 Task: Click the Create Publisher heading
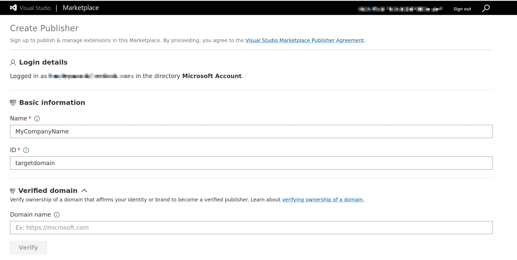click(44, 28)
